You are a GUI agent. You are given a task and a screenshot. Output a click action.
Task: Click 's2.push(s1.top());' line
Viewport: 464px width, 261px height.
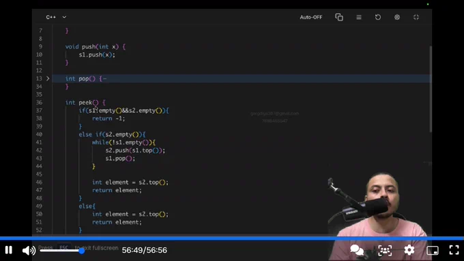pyautogui.click(x=135, y=151)
